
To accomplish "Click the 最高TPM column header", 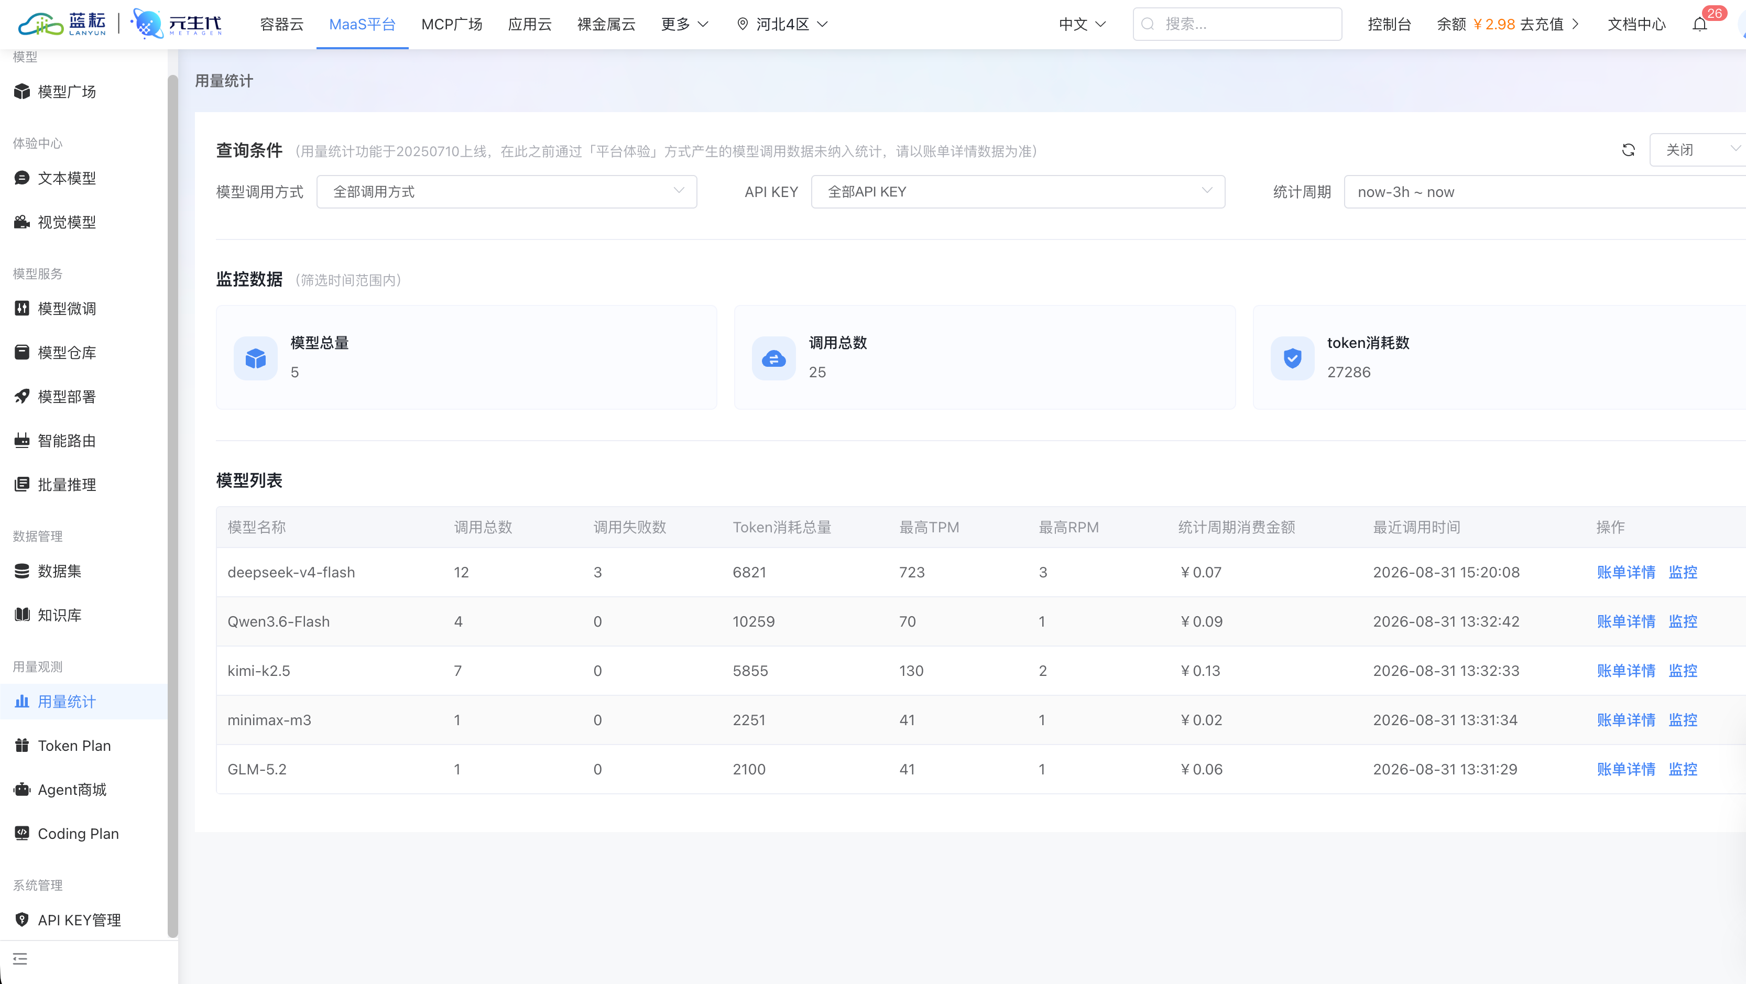I will pyautogui.click(x=929, y=527).
